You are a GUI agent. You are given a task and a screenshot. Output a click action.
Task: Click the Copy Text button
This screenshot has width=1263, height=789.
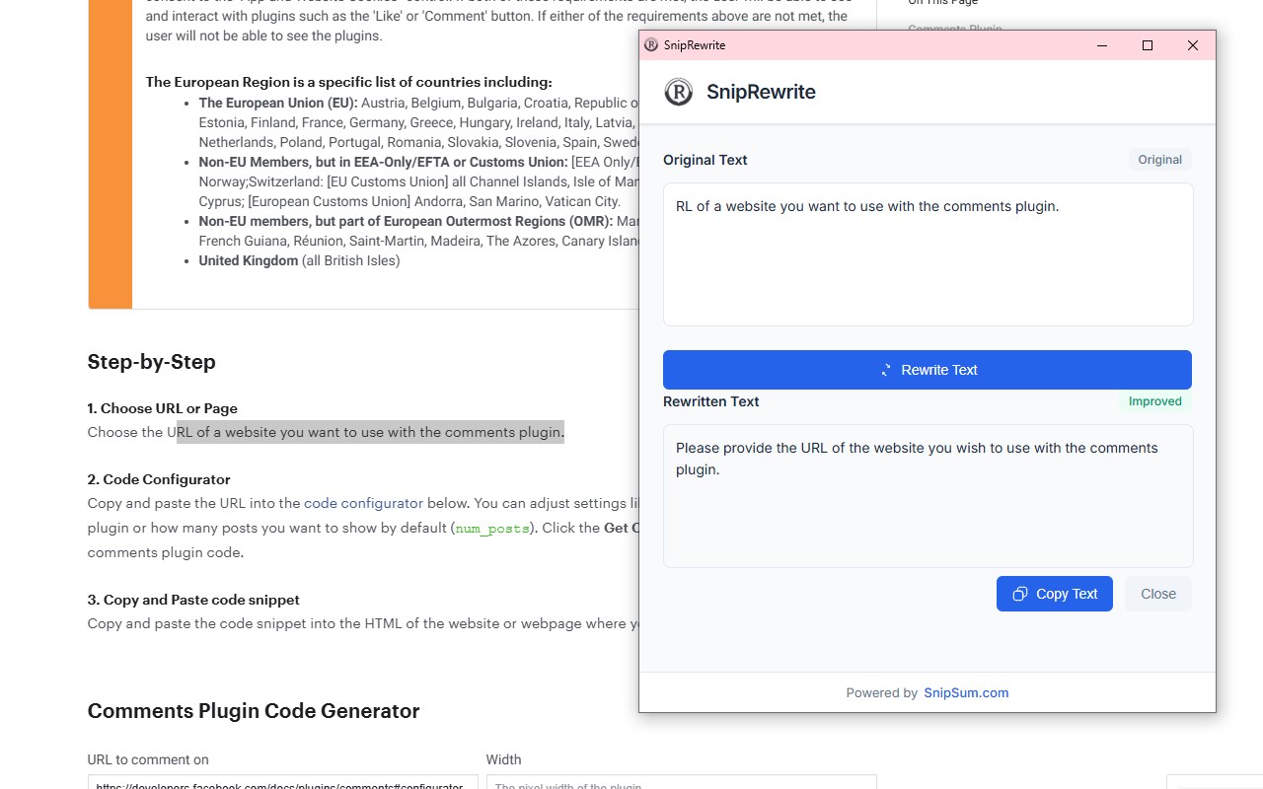pos(1055,594)
